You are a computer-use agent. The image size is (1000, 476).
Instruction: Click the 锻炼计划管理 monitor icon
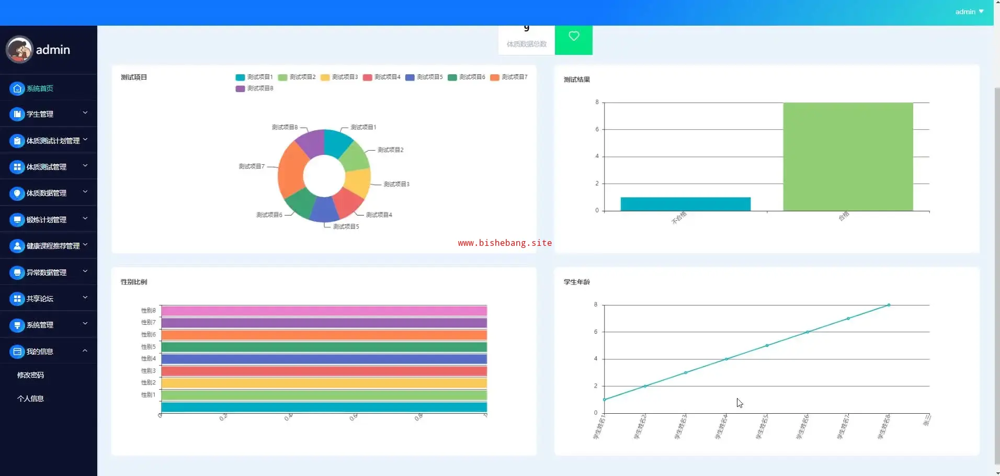17,220
